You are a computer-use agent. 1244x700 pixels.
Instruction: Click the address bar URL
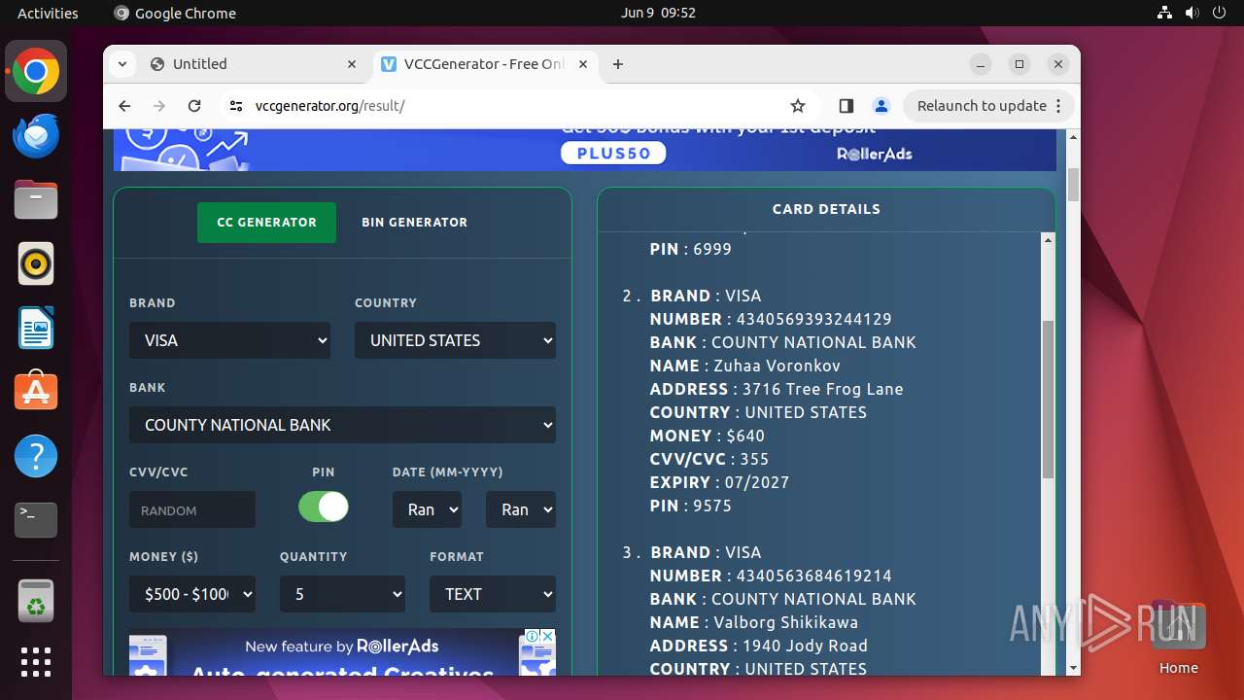[329, 106]
